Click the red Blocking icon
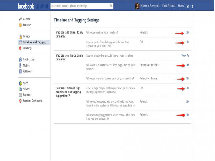The width and height of the screenshot is (215, 161). click(20, 48)
